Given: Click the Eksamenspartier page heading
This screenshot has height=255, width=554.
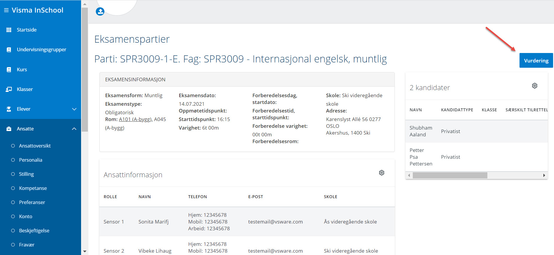Looking at the screenshot, I should [x=132, y=39].
